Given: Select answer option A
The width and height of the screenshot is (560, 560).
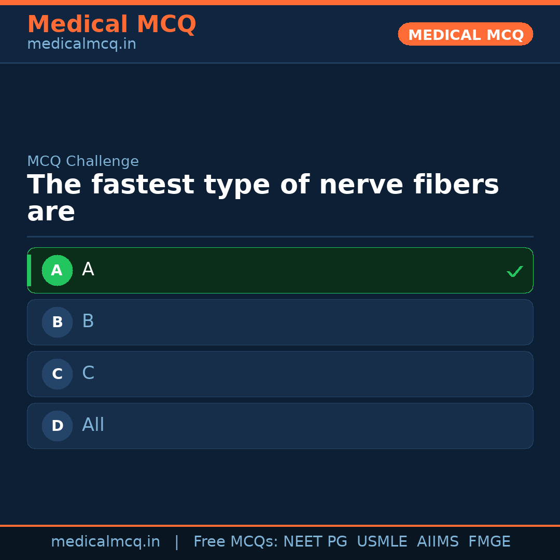Looking at the screenshot, I should coord(280,270).
